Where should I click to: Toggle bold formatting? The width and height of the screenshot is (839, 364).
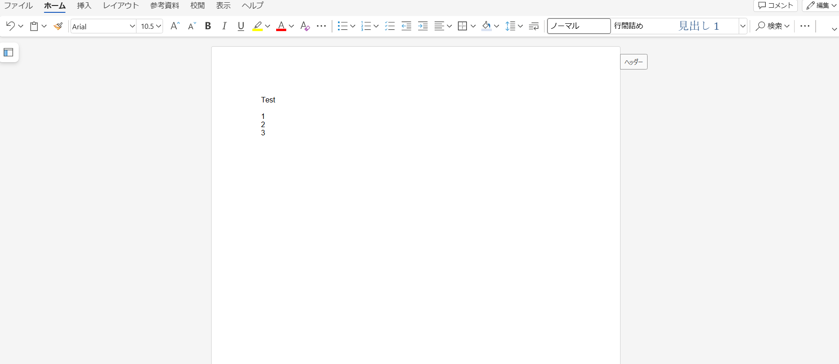tap(208, 26)
